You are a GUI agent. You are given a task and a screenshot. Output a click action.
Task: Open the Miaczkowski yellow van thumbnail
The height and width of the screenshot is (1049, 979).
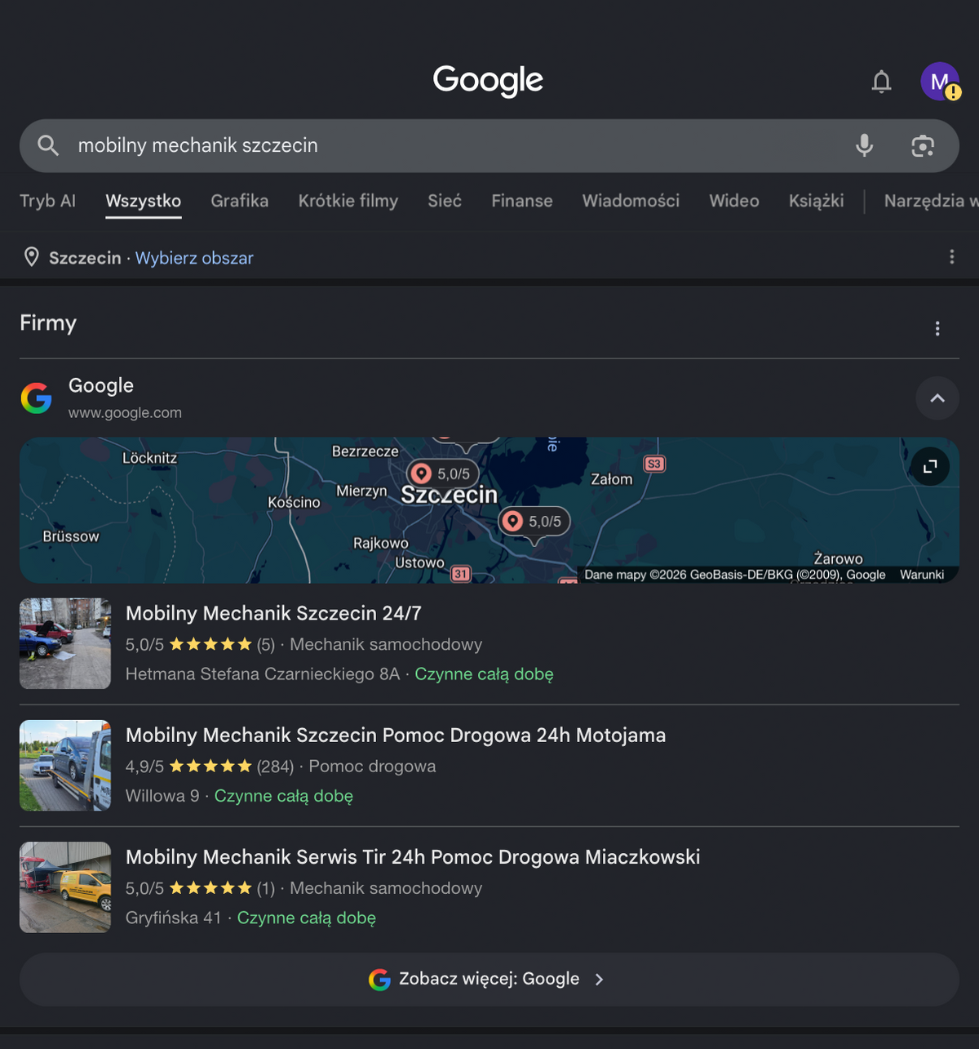tap(65, 887)
